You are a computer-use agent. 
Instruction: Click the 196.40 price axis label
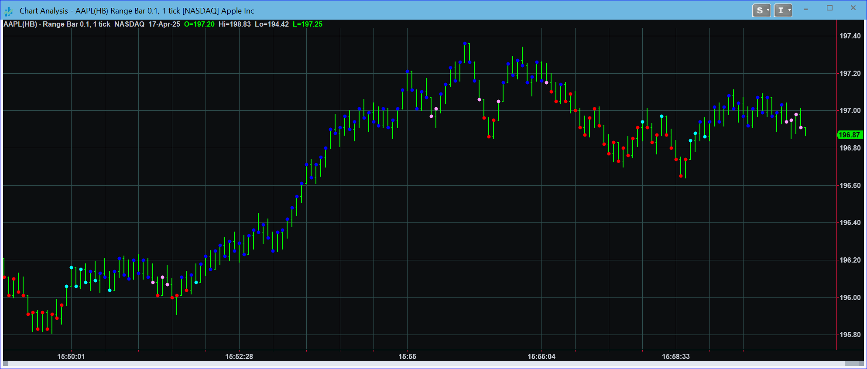(850, 223)
